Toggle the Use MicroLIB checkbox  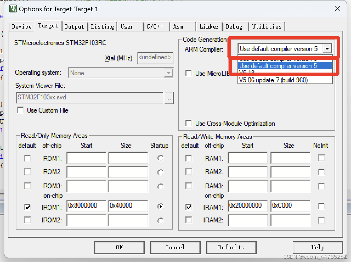tap(189, 73)
